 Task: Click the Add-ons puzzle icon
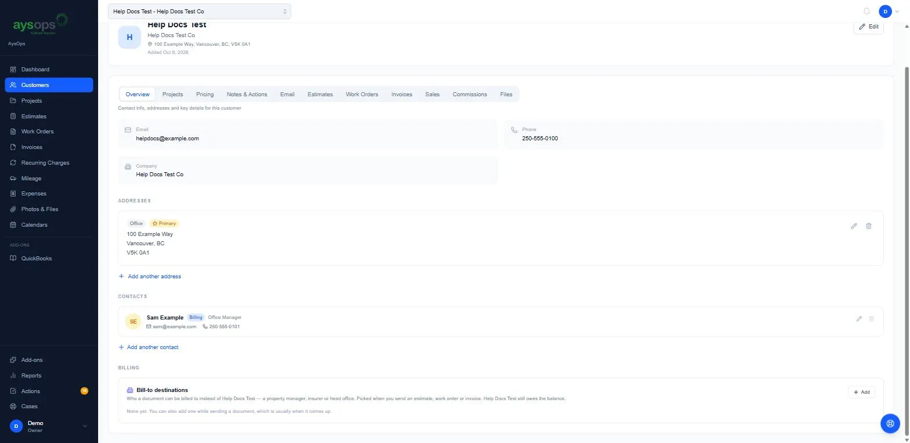tap(13, 360)
